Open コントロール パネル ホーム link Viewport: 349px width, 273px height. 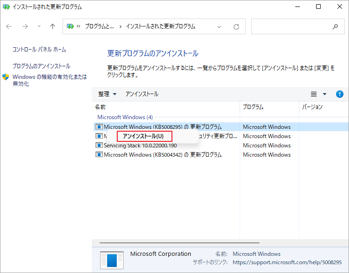(39, 50)
